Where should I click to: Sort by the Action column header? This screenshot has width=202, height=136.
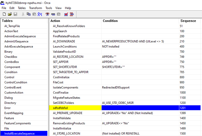coord(75,21)
